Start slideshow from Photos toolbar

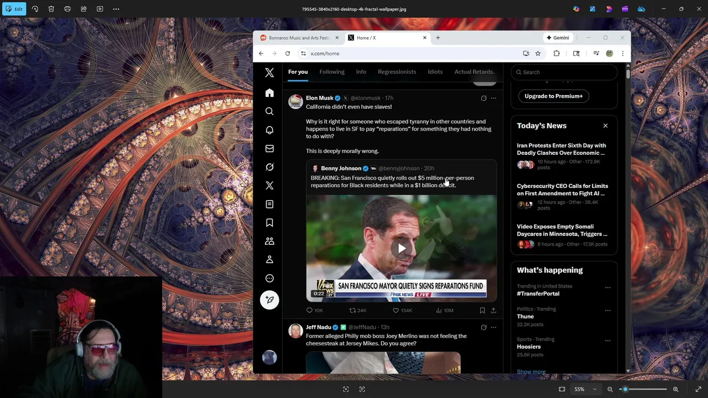pyautogui.click(x=100, y=9)
